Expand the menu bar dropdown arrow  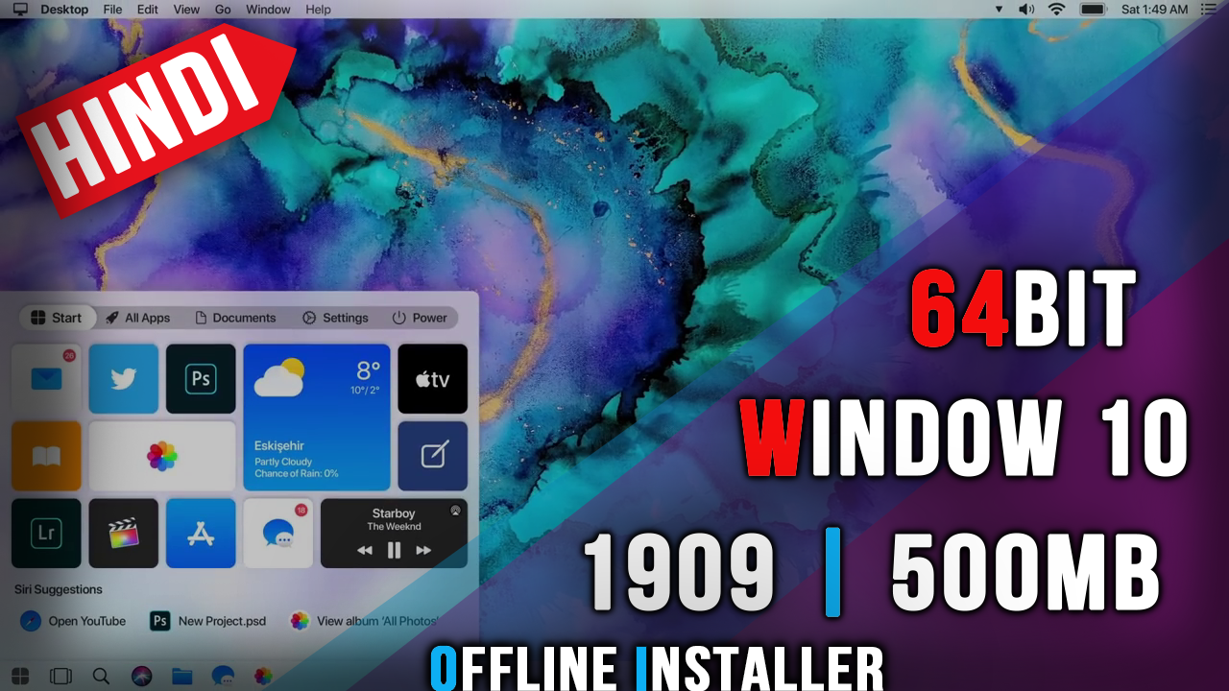(999, 10)
